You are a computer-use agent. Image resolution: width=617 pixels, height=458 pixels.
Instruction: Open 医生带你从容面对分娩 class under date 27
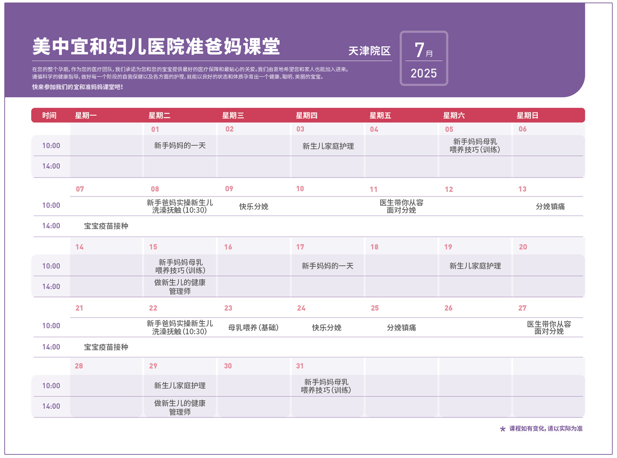[x=549, y=328]
